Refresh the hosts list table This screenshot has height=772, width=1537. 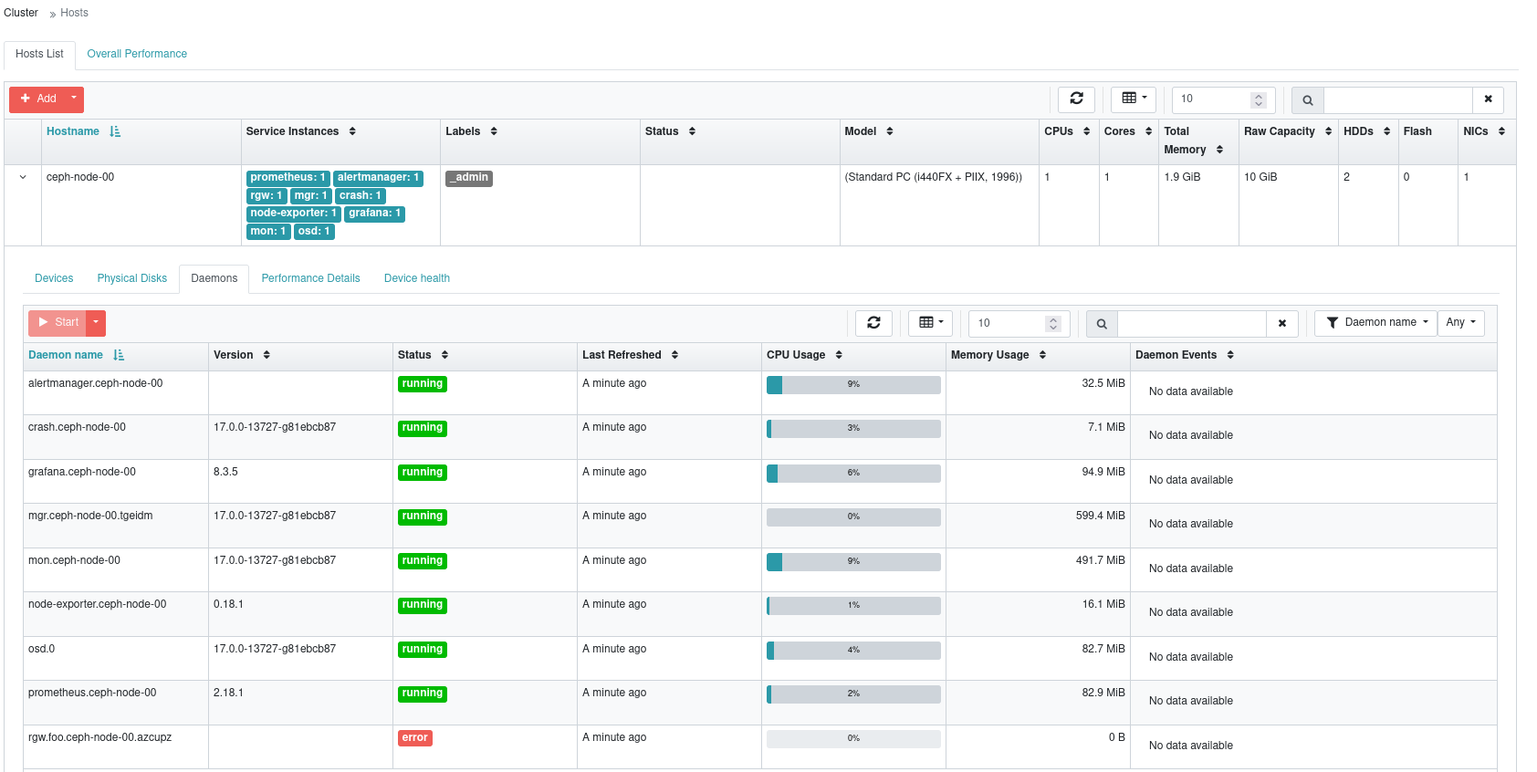click(1077, 99)
